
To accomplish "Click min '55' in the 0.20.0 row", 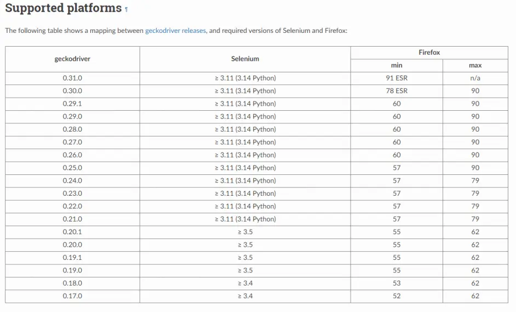I will tap(397, 246).
